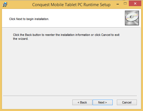
Task: Click the white header banner area
Action: [x=63, y=18]
